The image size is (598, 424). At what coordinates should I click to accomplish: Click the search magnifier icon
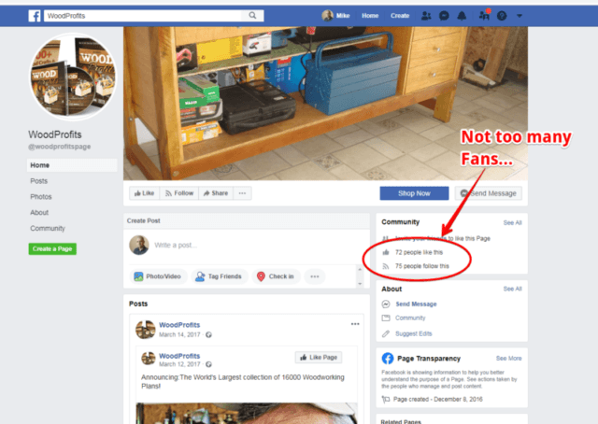252,15
